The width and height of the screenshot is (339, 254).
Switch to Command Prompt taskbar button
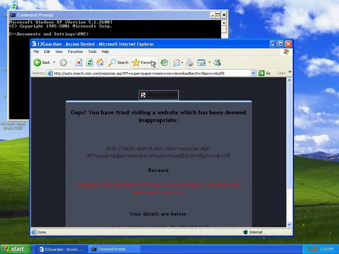(x=114, y=249)
